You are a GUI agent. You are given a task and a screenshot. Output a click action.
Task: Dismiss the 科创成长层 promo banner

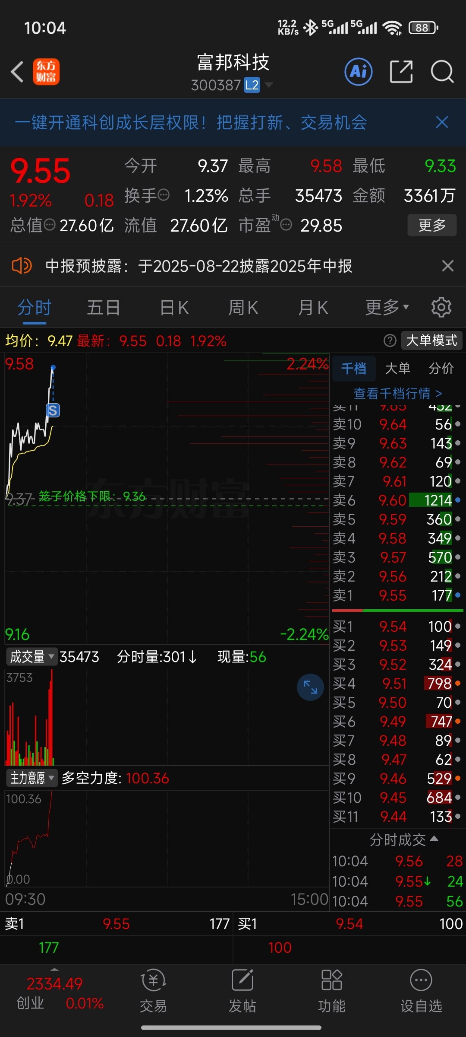click(x=442, y=122)
